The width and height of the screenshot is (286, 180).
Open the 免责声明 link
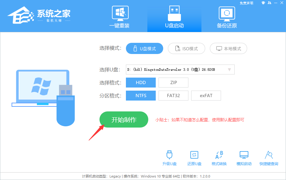pos(247,3)
